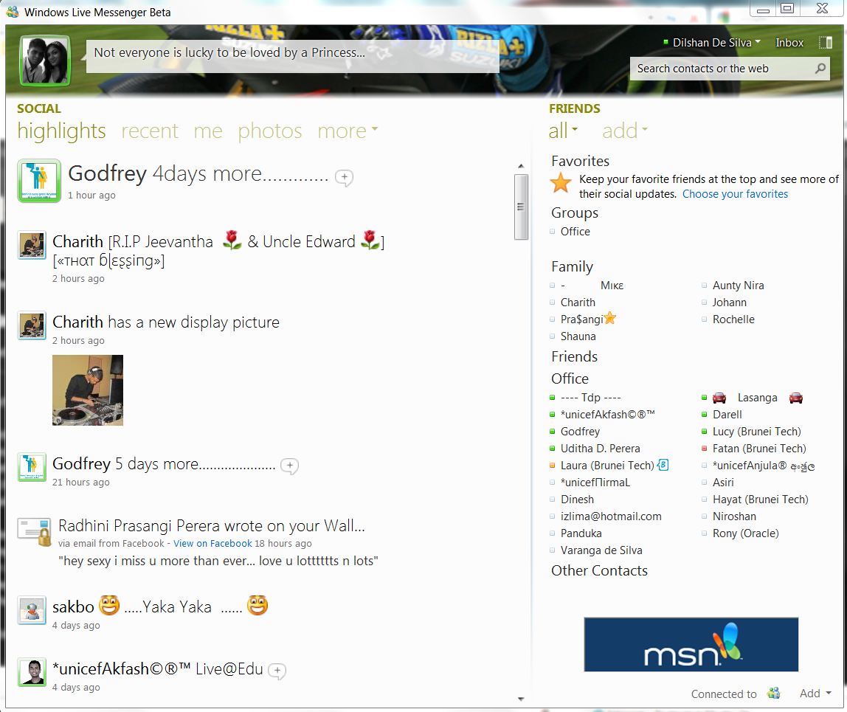Click Charith's avatar beside R.I.P Jeevantha status
Image resolution: width=847 pixels, height=712 pixels.
tap(31, 245)
